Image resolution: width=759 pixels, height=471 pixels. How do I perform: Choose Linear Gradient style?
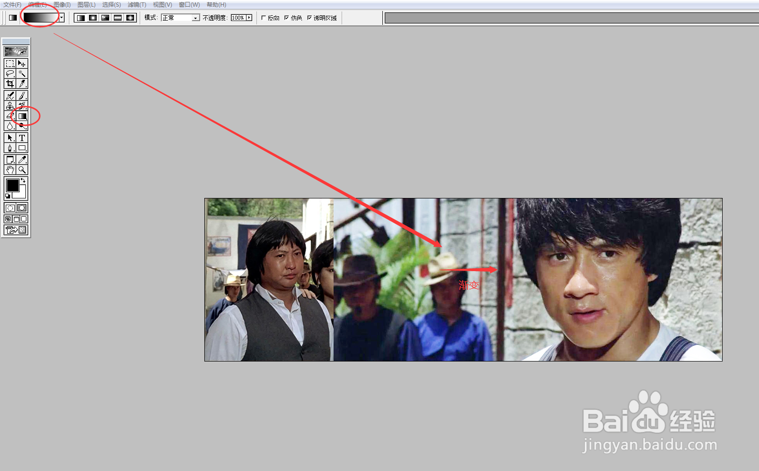pos(81,18)
